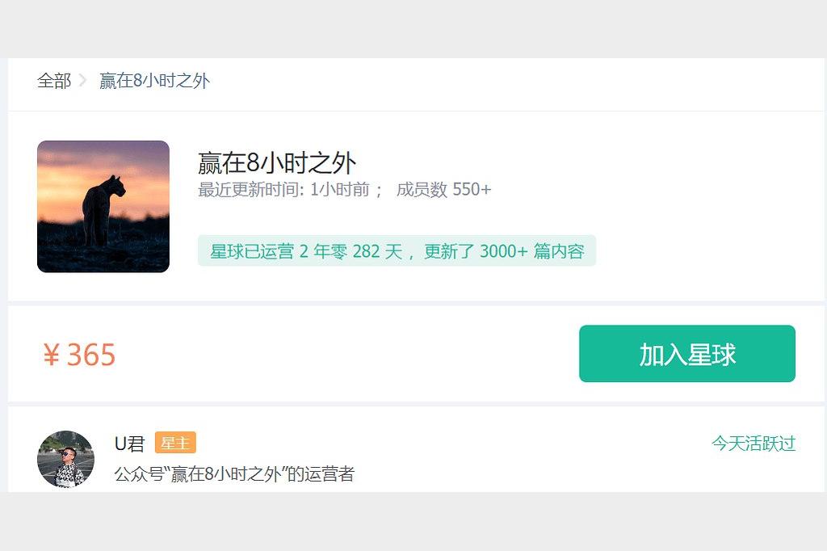
Task: Click the ¥ currency symbol
Action: tap(51, 355)
